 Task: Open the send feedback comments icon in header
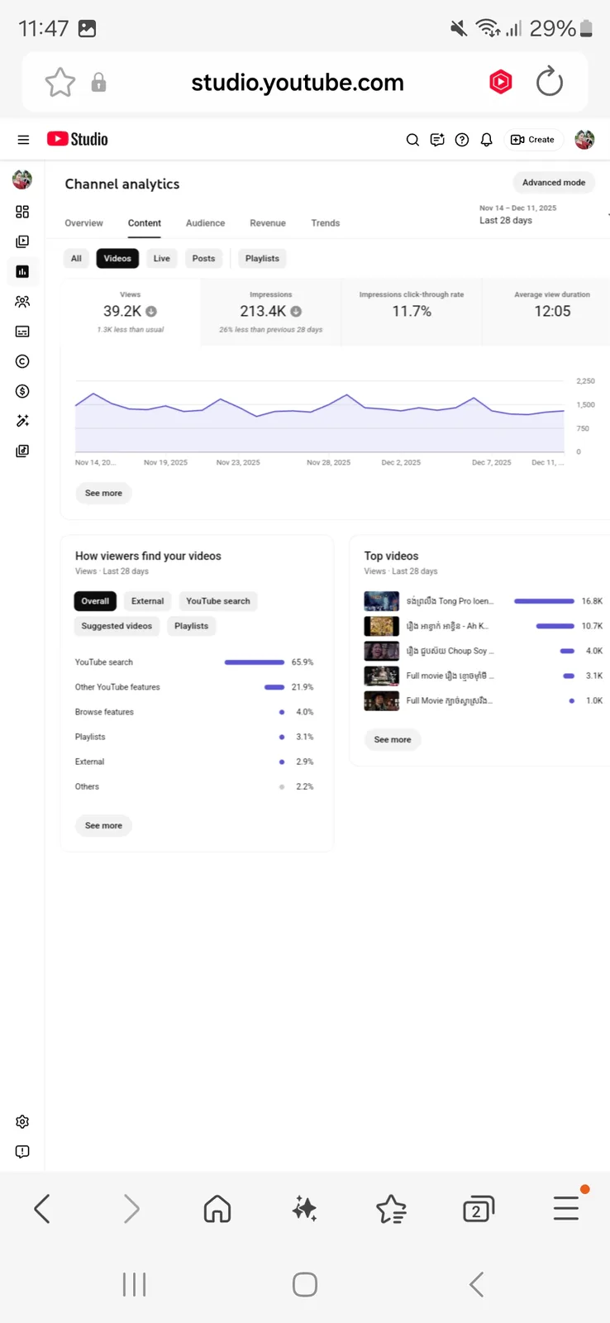click(437, 140)
